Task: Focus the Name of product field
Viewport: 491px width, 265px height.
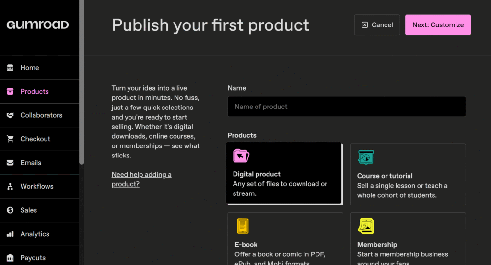Action: click(x=346, y=107)
